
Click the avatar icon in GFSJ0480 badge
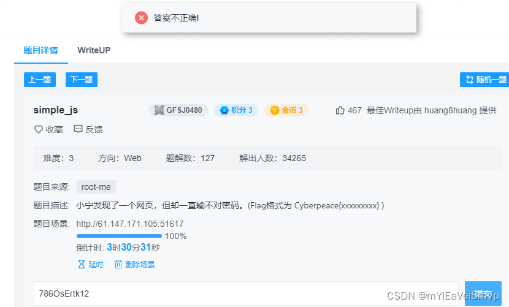[159, 110]
